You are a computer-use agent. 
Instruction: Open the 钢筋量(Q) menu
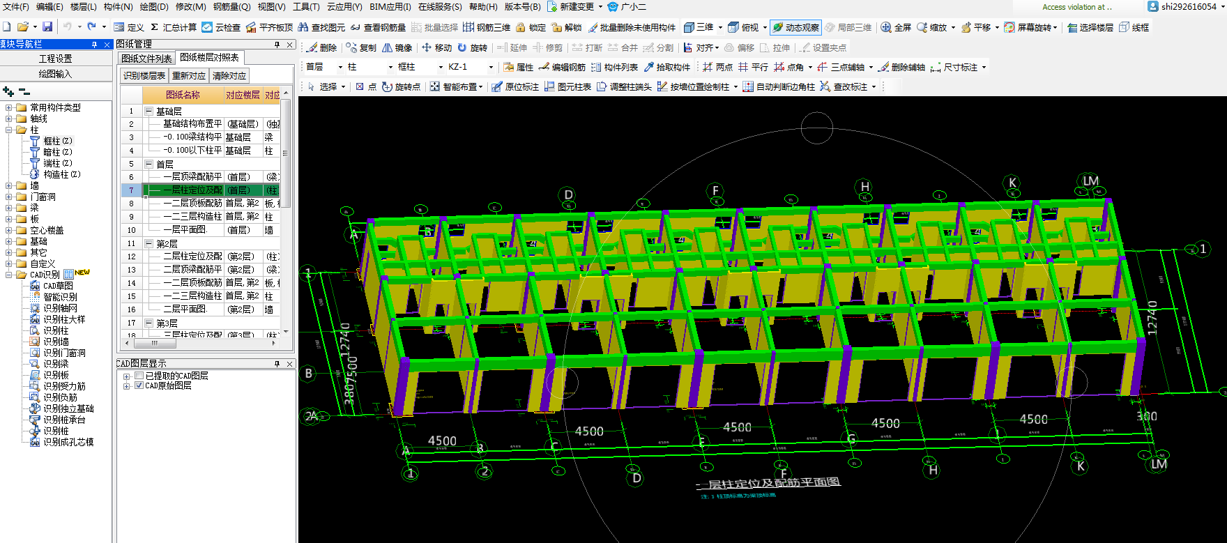[231, 6]
